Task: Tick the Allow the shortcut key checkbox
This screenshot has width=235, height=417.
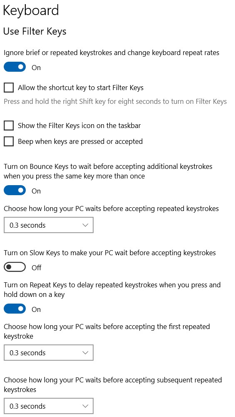Action: point(9,88)
